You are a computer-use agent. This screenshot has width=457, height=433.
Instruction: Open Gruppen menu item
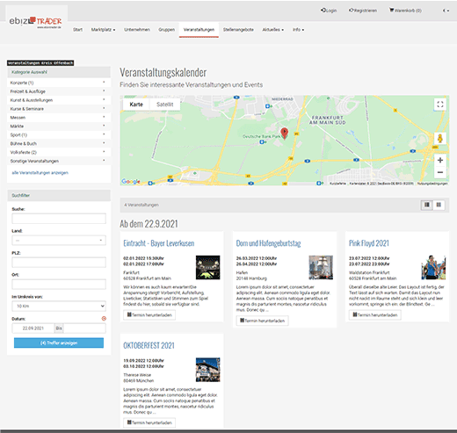pyautogui.click(x=166, y=30)
